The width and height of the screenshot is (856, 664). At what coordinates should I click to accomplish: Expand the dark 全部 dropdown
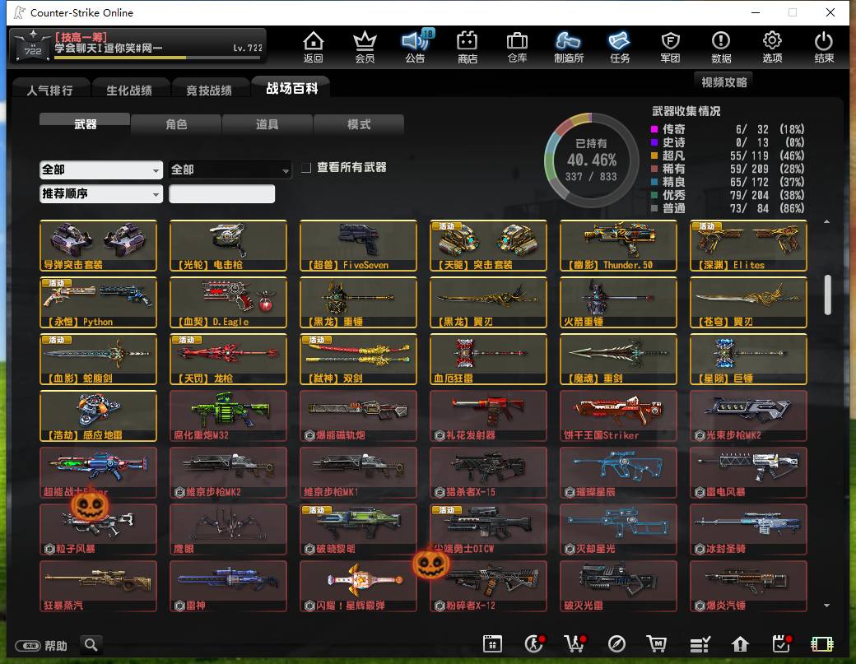coord(230,169)
